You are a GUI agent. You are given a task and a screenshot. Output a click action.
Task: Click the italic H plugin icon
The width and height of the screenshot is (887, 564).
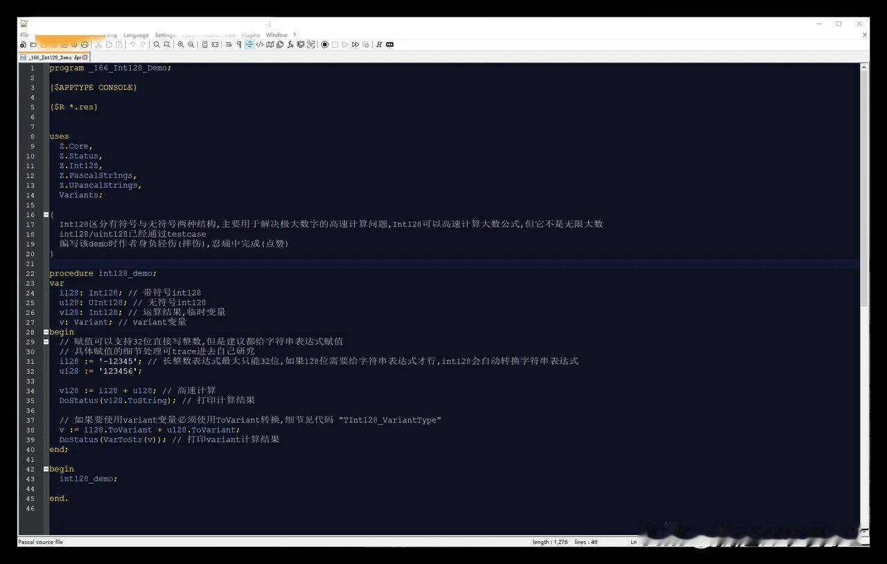[x=379, y=44]
